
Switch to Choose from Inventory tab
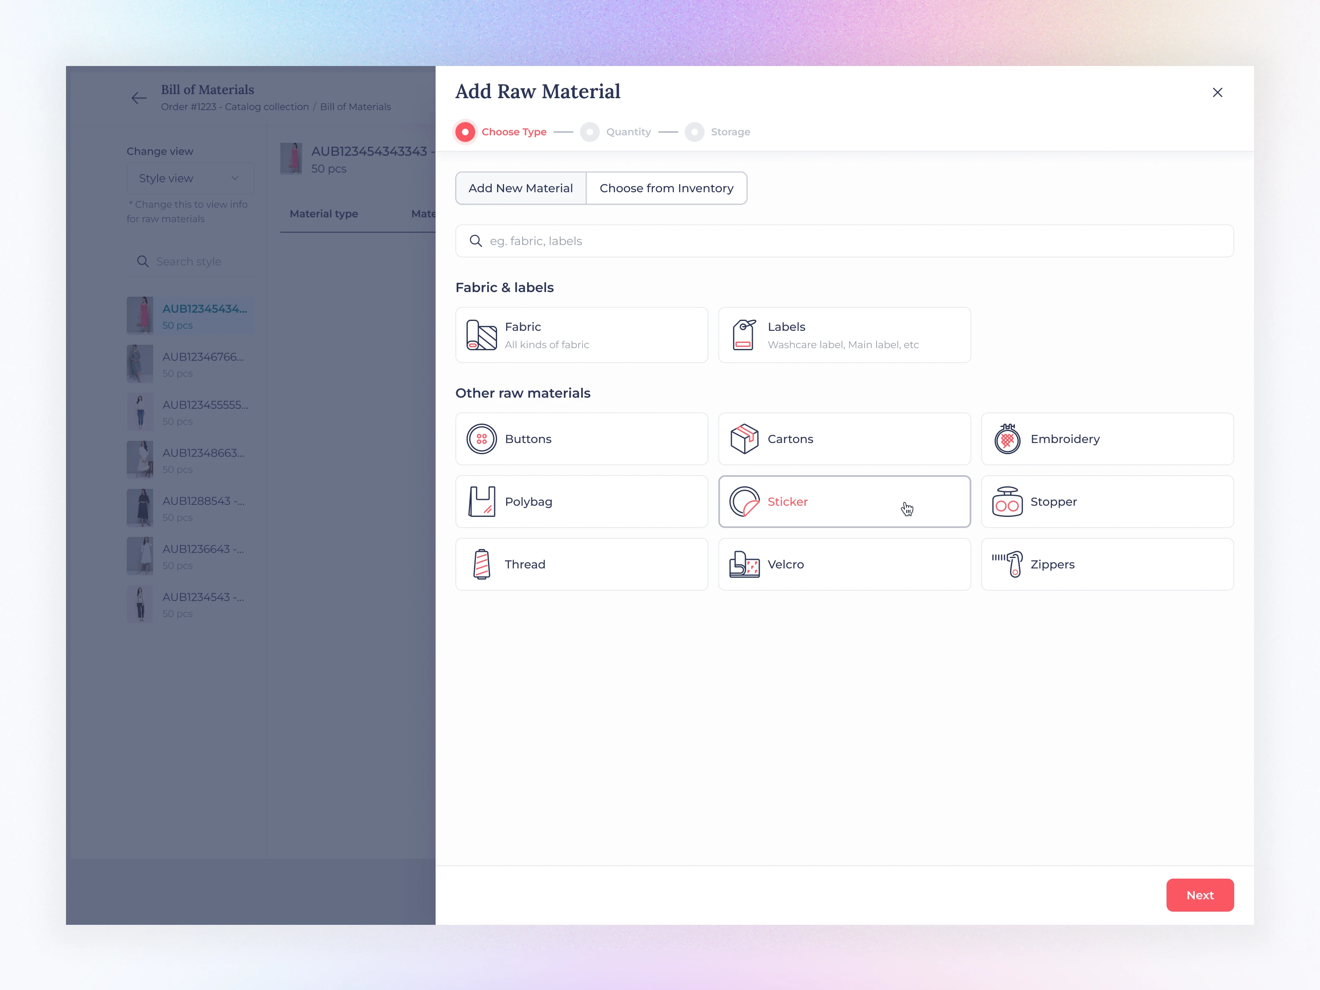click(x=666, y=188)
